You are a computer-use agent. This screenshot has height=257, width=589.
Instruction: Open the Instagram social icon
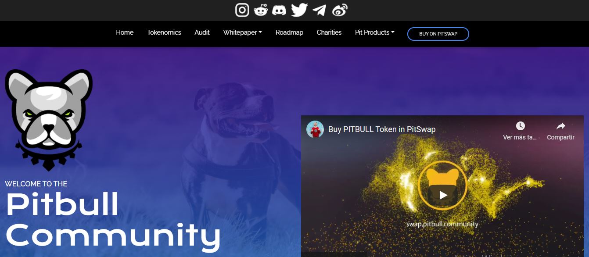pyautogui.click(x=242, y=10)
